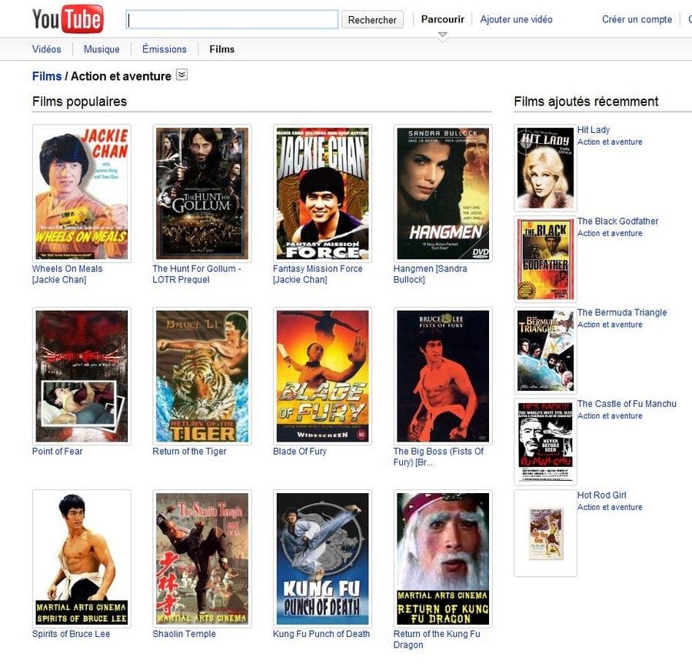Click the YouTube logo

68,19
